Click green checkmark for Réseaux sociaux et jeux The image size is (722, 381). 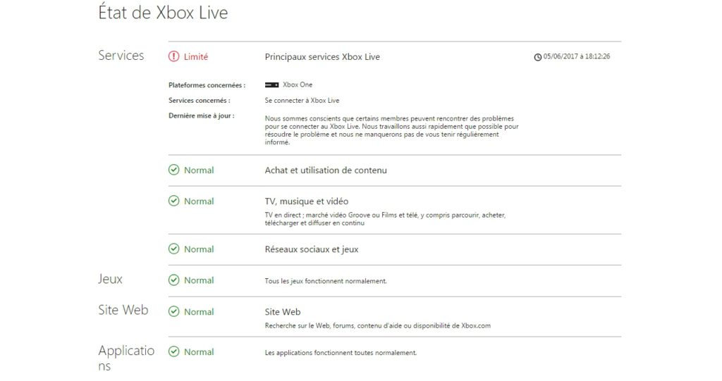click(173, 249)
